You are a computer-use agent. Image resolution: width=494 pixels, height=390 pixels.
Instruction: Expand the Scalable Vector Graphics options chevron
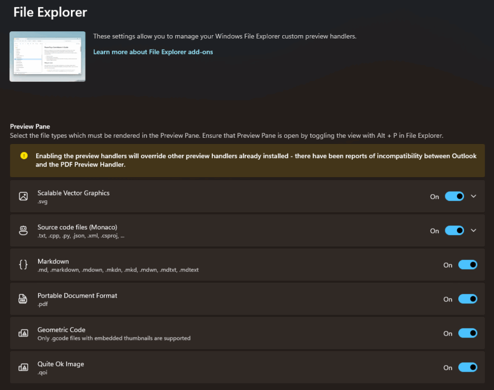tap(473, 196)
